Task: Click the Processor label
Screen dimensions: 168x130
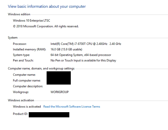Action: pyautogui.click(x=20, y=44)
